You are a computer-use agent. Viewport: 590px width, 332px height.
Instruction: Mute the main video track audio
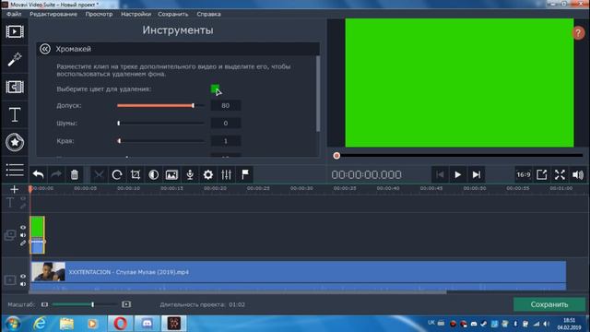pyautogui.click(x=23, y=284)
